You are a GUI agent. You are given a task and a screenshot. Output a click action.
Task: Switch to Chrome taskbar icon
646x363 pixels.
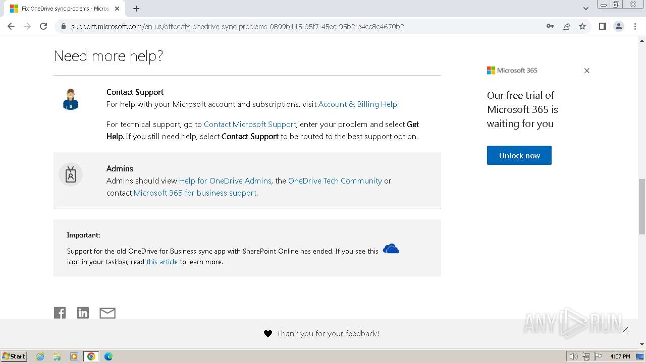point(91,356)
